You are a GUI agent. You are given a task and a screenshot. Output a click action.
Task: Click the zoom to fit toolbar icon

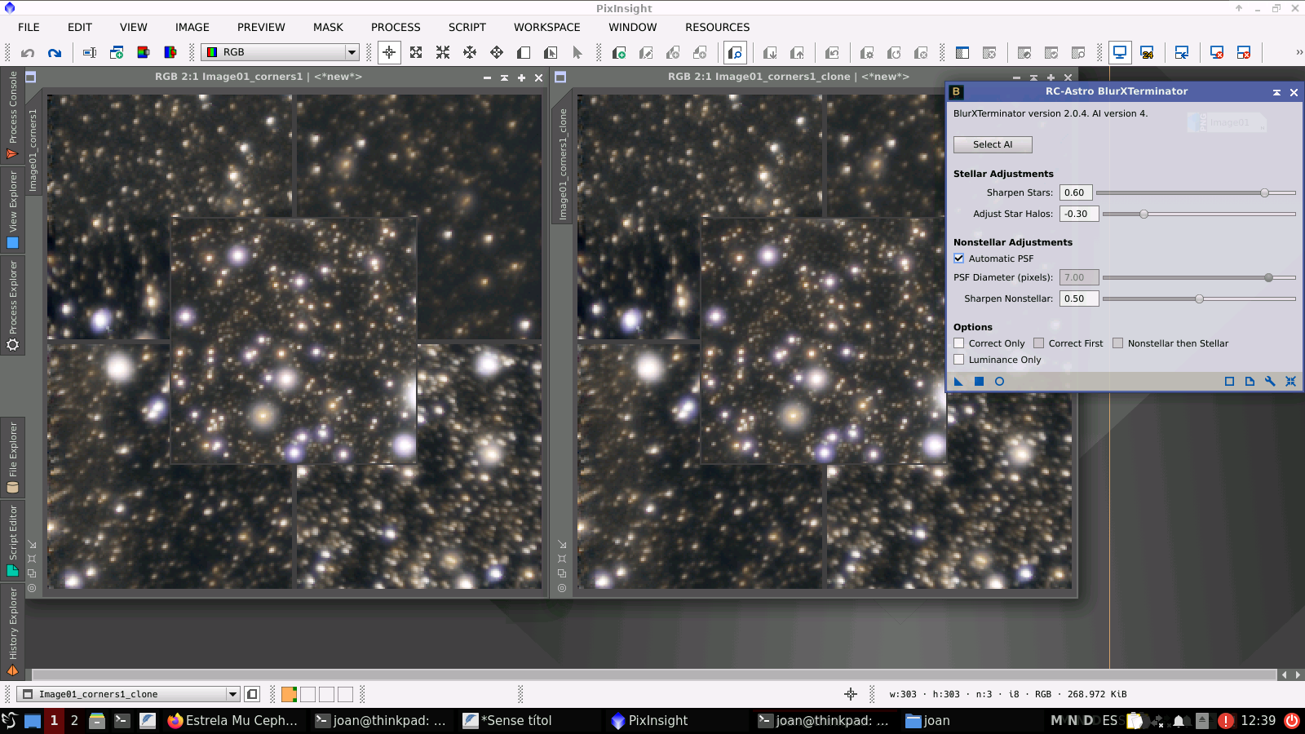pyautogui.click(x=416, y=53)
